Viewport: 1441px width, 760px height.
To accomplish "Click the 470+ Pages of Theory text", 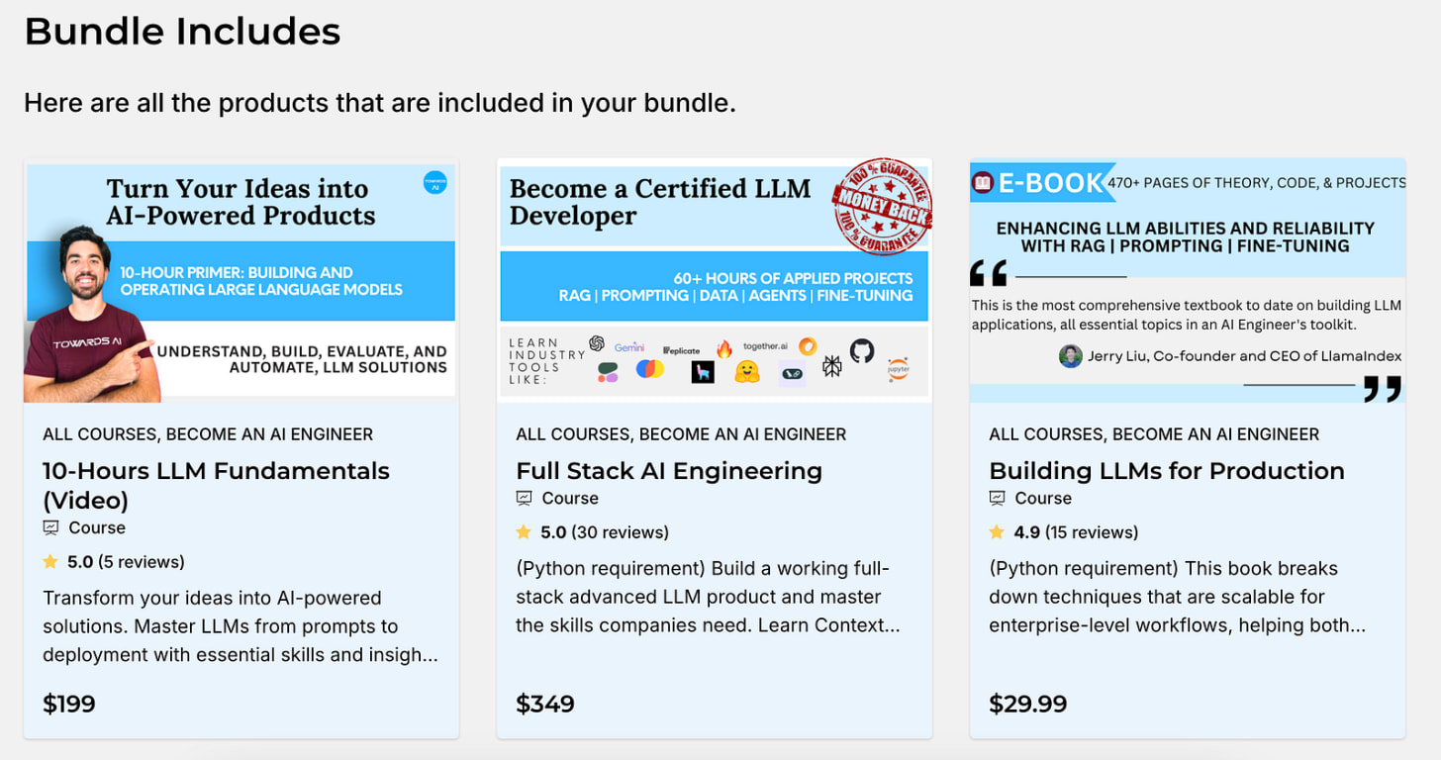I will [x=1257, y=182].
